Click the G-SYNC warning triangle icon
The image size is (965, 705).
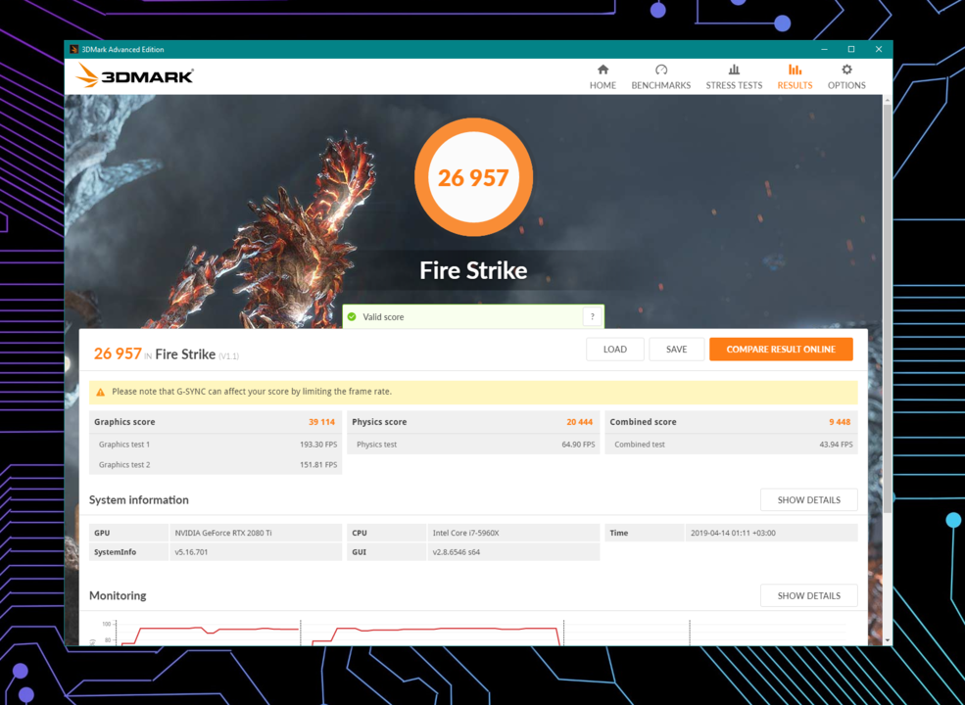coord(100,392)
